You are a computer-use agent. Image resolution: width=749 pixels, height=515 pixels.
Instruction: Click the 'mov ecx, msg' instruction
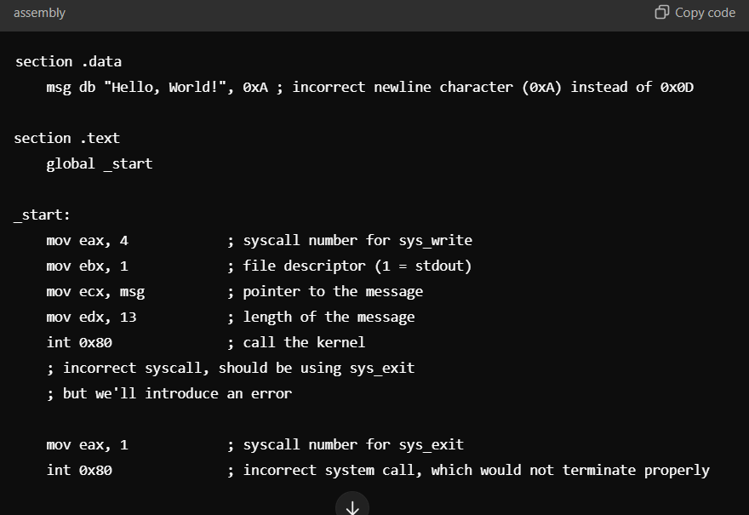pos(95,292)
